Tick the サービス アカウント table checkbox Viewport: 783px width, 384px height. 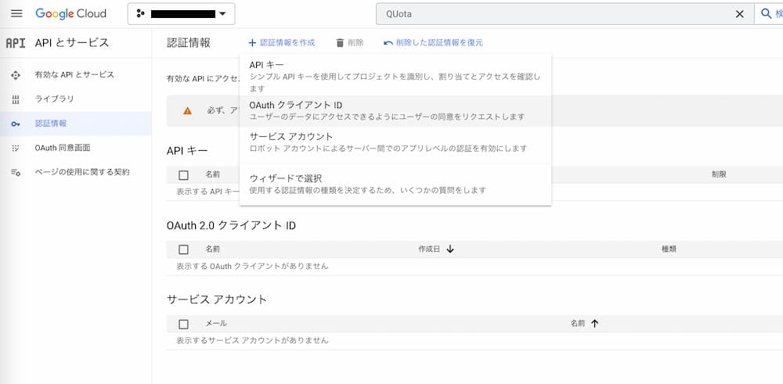pos(183,324)
